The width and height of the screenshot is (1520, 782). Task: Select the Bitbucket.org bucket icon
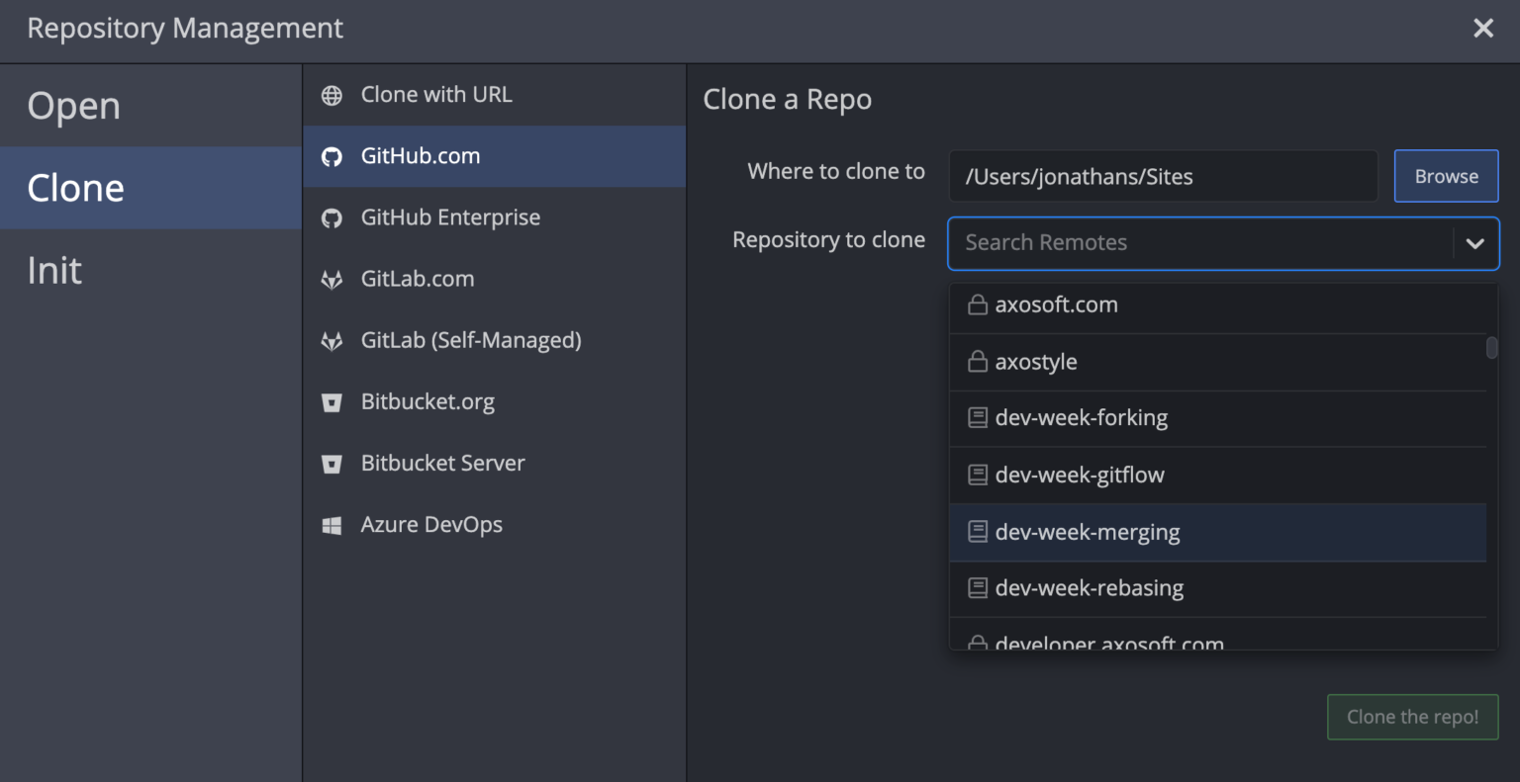pyautogui.click(x=331, y=400)
